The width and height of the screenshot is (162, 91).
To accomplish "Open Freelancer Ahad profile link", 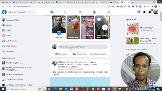I will tap(13, 20).
